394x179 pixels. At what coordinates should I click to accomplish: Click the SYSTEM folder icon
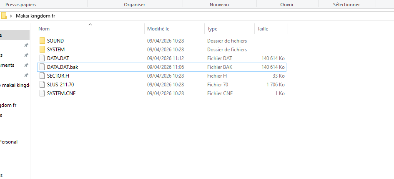[x=42, y=50]
